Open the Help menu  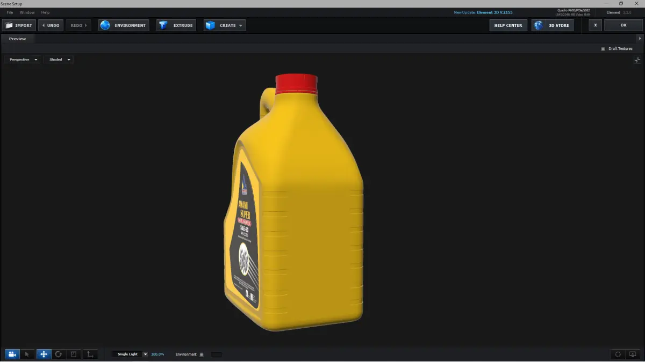point(45,12)
